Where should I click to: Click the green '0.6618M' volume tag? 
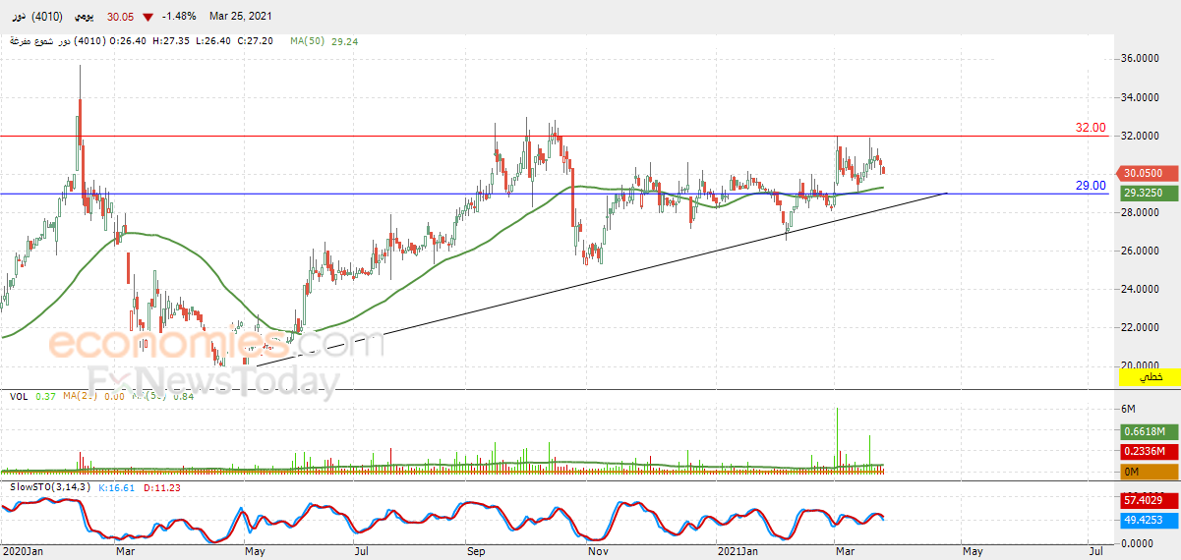pos(1150,432)
